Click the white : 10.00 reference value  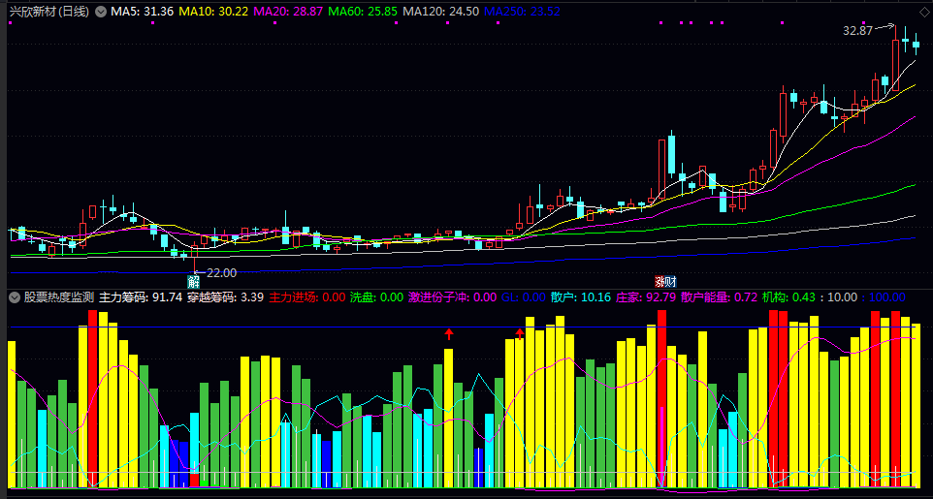[837, 298]
